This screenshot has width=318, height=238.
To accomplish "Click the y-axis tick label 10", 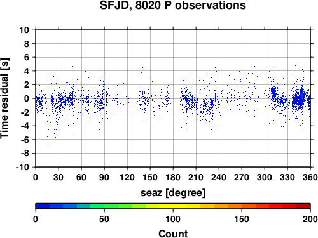I will 24,30.
